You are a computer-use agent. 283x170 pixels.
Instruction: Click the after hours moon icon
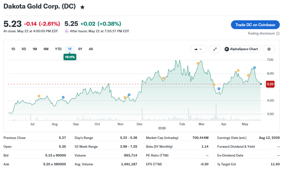(67, 31)
